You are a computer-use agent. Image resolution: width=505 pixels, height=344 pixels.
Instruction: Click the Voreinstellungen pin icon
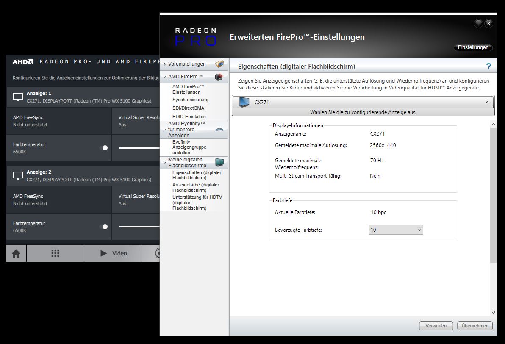point(219,64)
